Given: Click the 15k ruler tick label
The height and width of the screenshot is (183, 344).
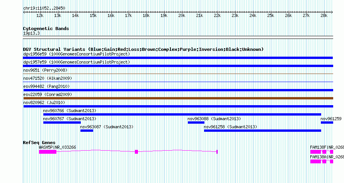Looking at the screenshot, I should [x=93, y=16].
